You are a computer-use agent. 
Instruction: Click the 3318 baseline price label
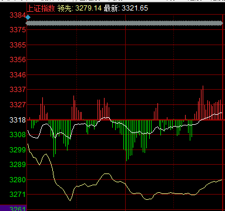pos(18,120)
